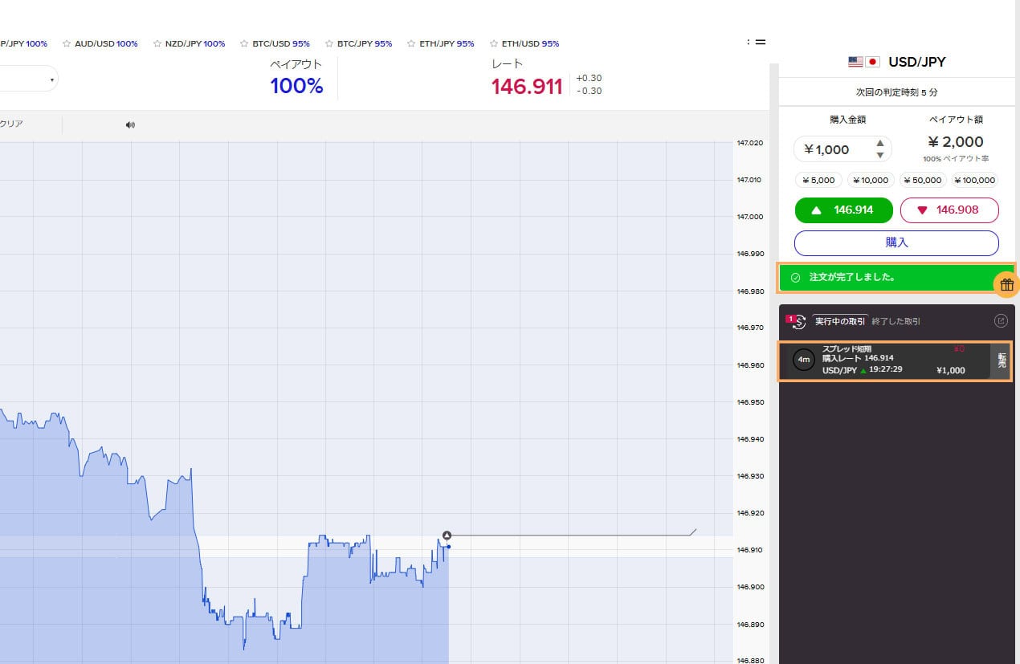Toggle the chart sound speaker icon
Screen dimensions: 1020x664
(131, 124)
